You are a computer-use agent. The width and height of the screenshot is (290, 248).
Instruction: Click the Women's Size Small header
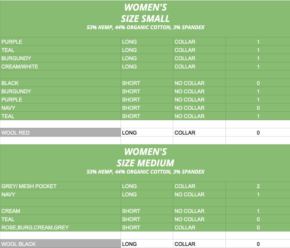pos(145,19)
